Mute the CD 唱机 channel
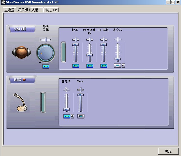Viewport: 181px width, 156px height. [x=104, y=66]
